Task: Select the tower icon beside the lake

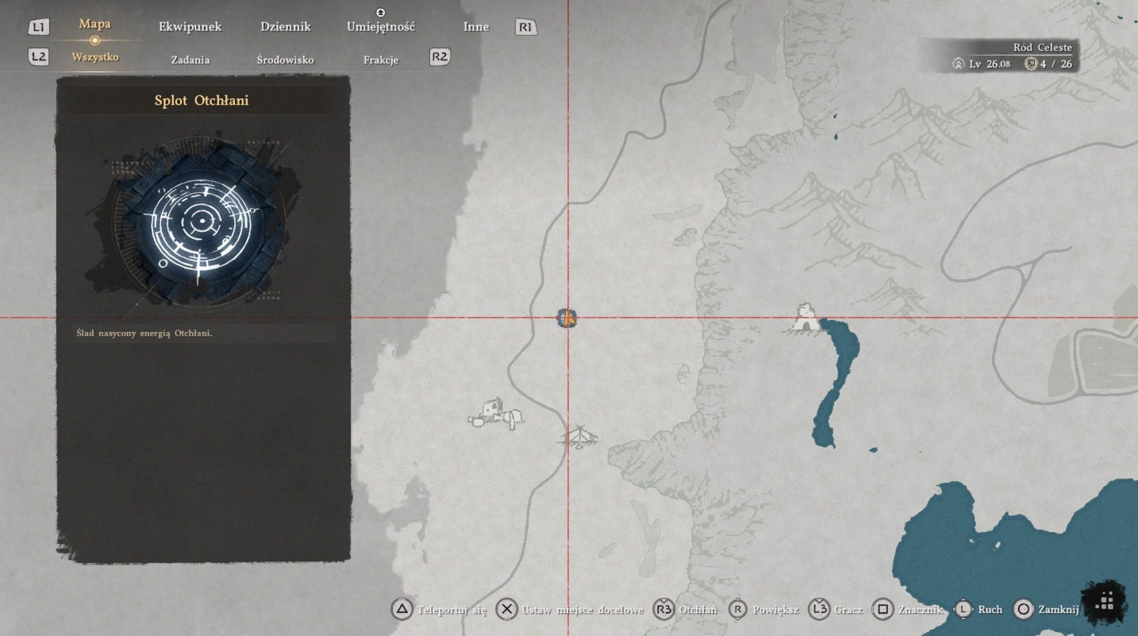Action: (805, 318)
